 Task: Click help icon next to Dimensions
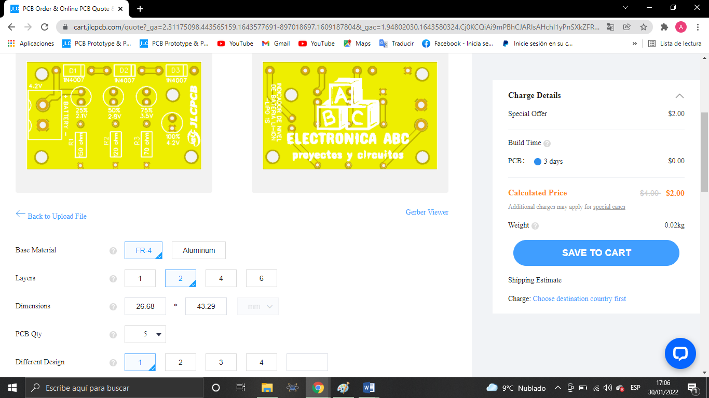[113, 307]
